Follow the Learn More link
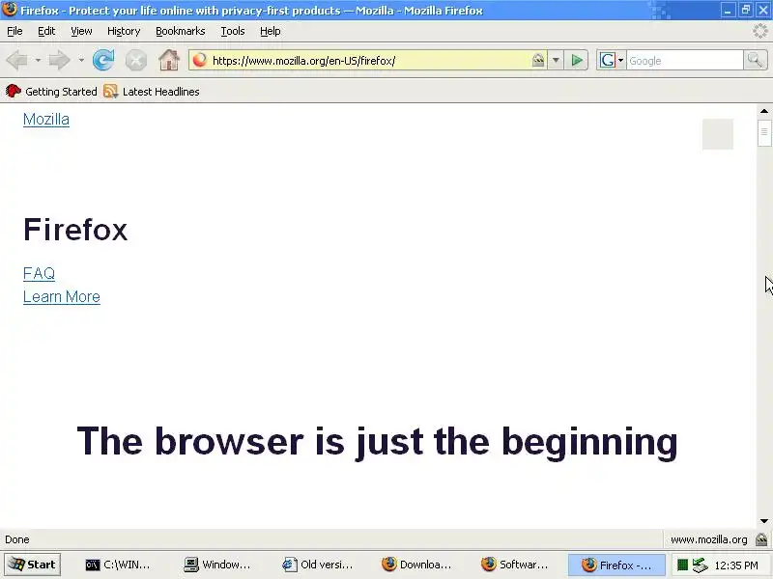The height and width of the screenshot is (579, 773). [62, 297]
